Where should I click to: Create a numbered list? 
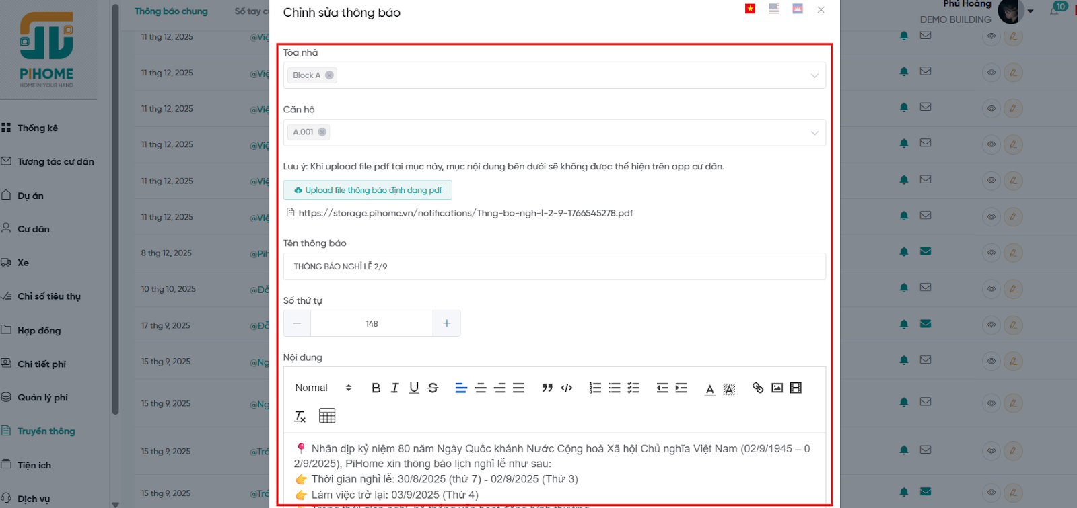point(595,388)
